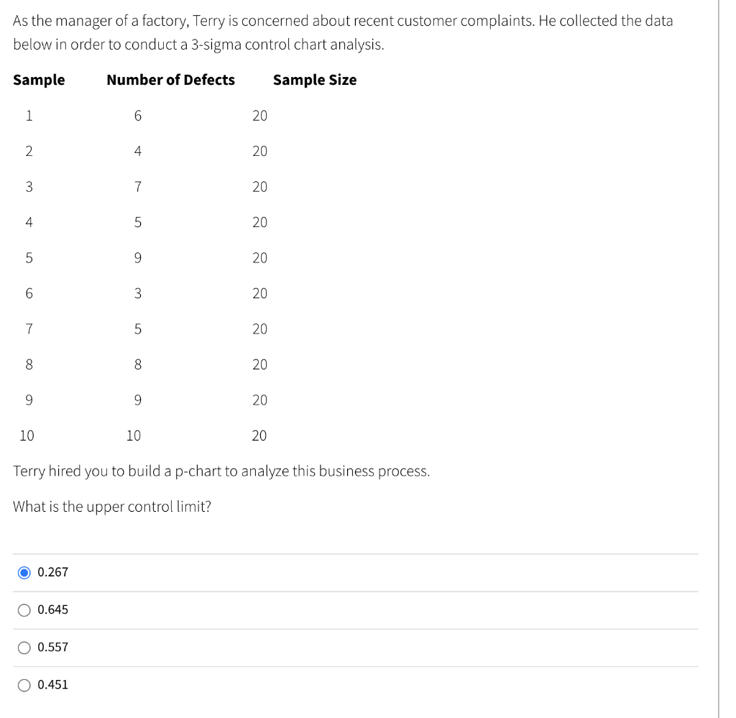Click the "Sample Size" column header
The width and height of the screenshot is (736, 718).
pyautogui.click(x=315, y=80)
